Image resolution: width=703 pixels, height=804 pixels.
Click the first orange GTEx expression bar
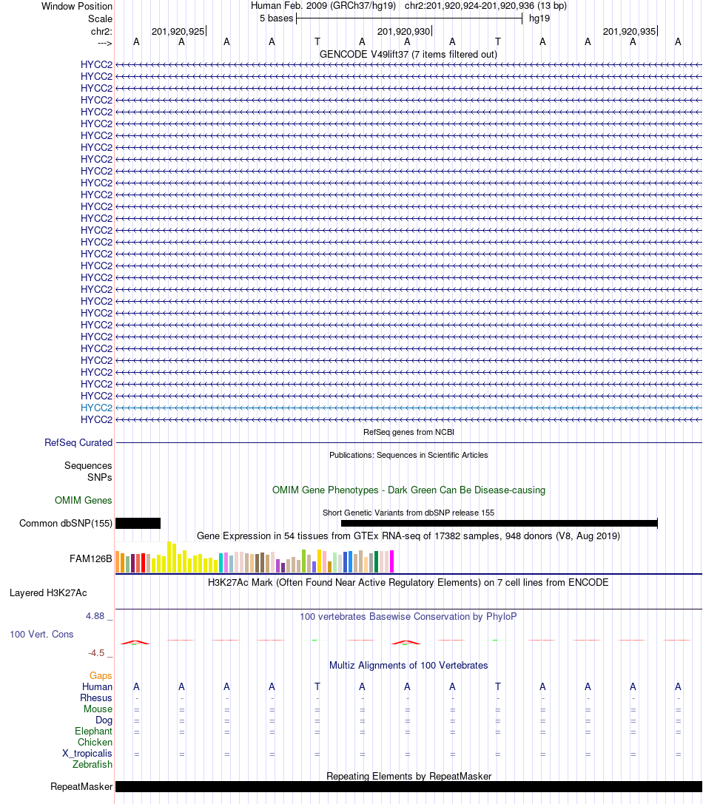pyautogui.click(x=118, y=561)
